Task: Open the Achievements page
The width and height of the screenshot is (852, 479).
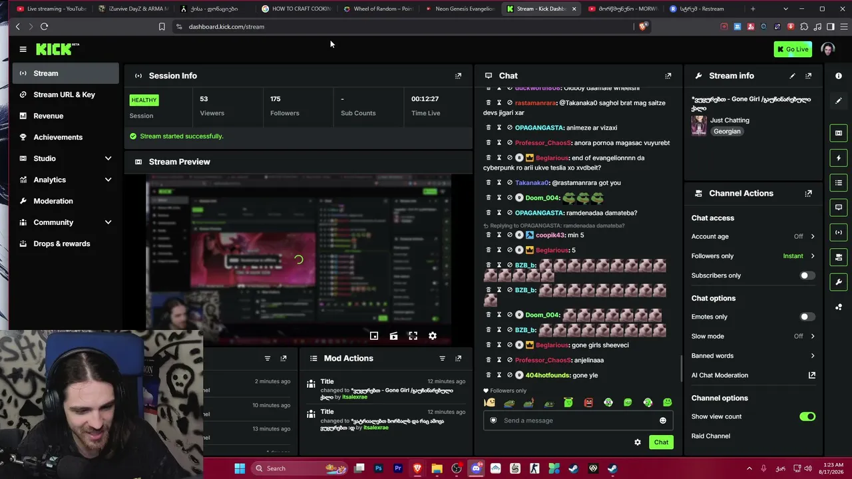Action: coord(65,137)
